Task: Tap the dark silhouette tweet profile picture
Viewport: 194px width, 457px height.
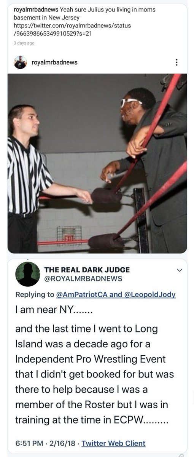Action: [x=28, y=274]
